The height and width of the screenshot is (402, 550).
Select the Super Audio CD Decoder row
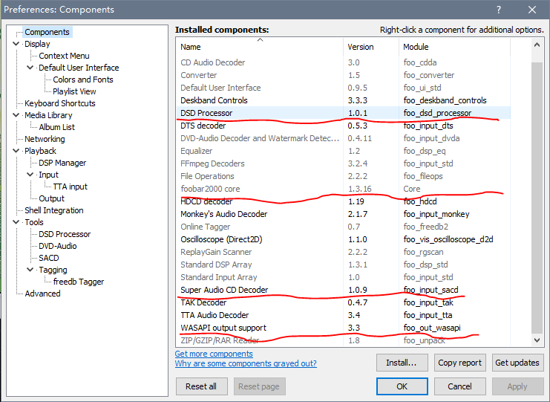224,290
